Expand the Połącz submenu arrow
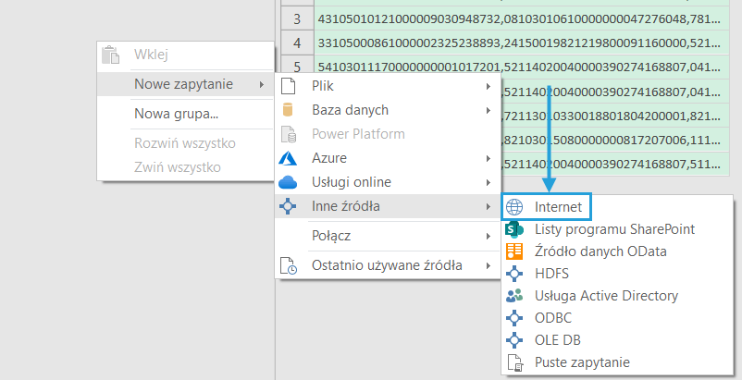This screenshot has width=742, height=380. coord(488,236)
